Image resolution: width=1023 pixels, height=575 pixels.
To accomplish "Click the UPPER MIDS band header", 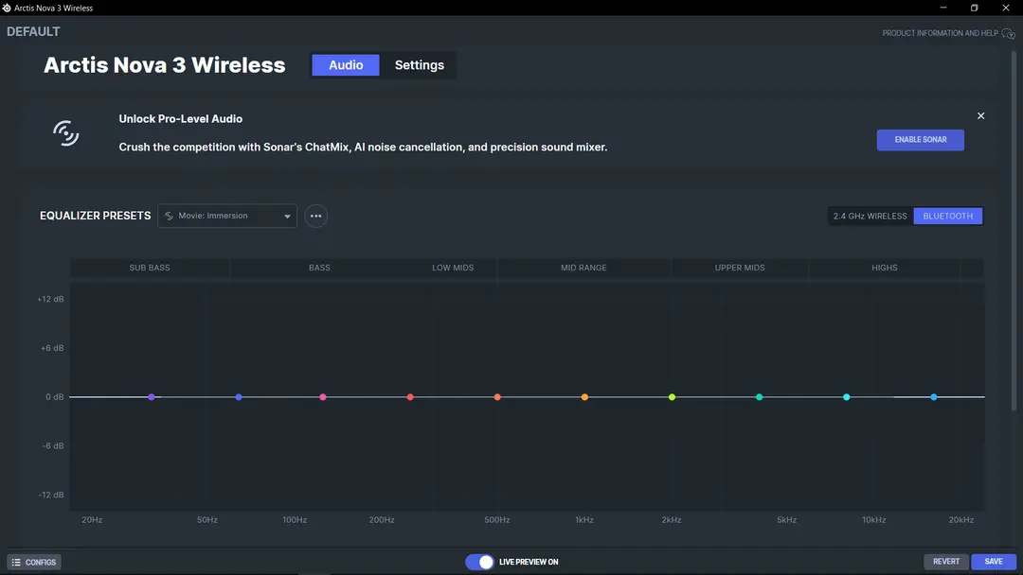I will (x=740, y=268).
